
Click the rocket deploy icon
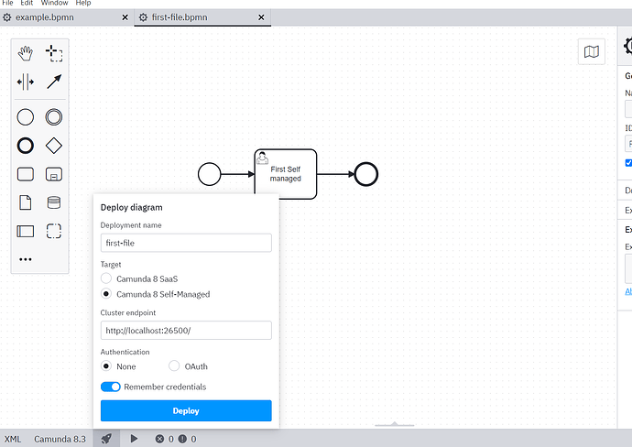(106, 439)
